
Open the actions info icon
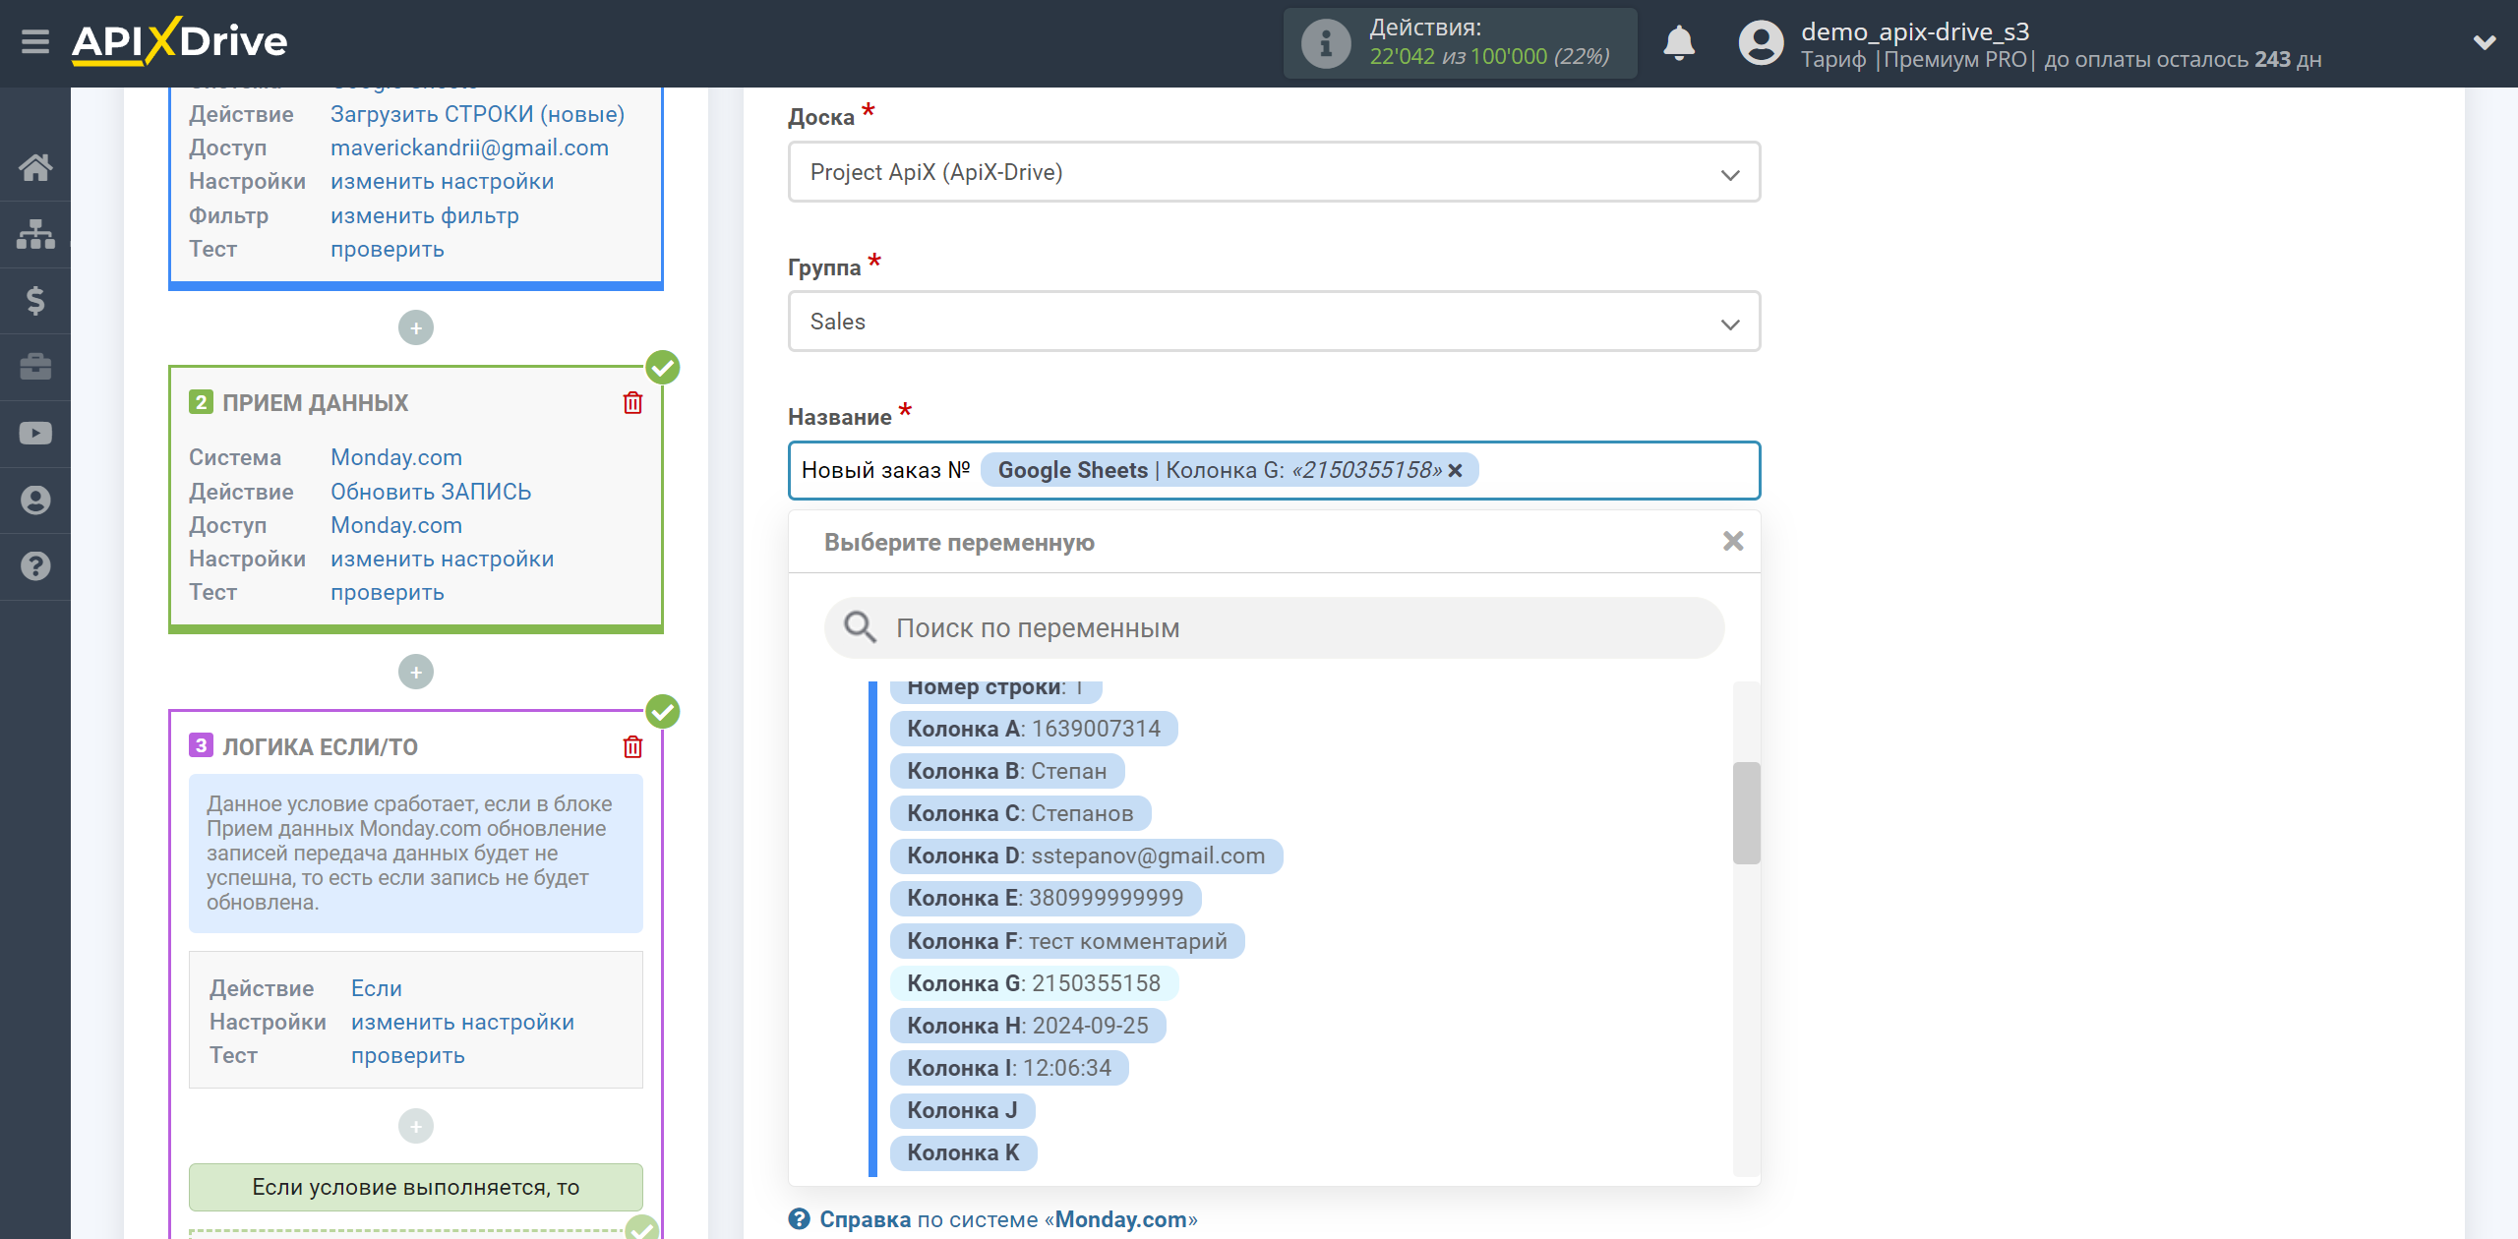coord(1325,43)
